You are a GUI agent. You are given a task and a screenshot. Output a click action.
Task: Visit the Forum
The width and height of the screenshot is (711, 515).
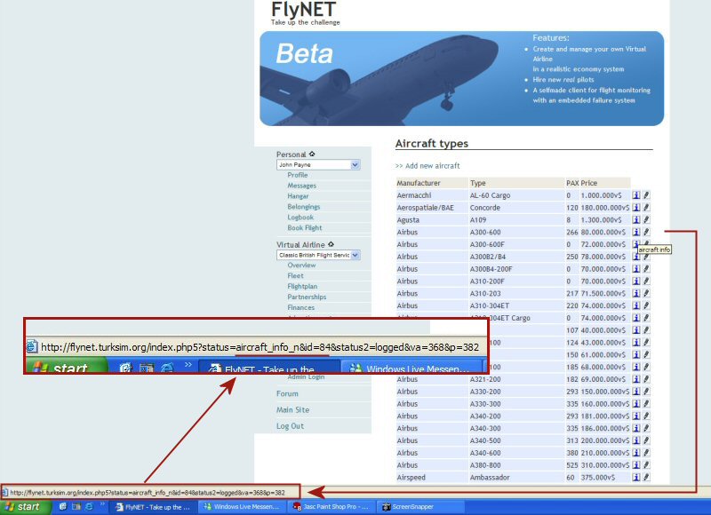(287, 393)
